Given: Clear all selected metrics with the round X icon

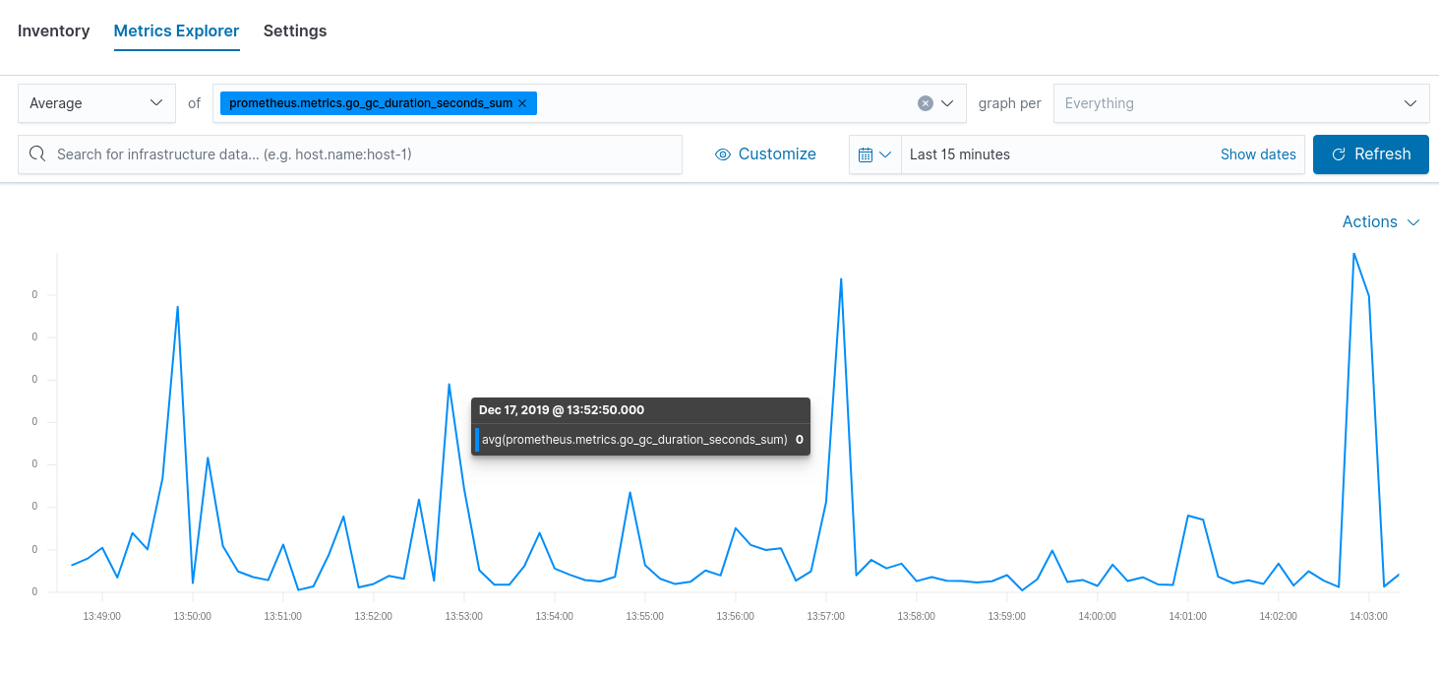Looking at the screenshot, I should [x=926, y=103].
